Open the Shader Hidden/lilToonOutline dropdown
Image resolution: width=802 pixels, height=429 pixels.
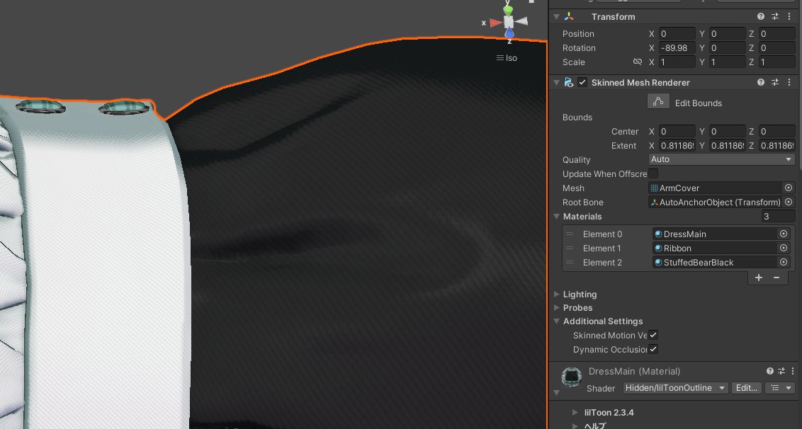click(x=675, y=388)
